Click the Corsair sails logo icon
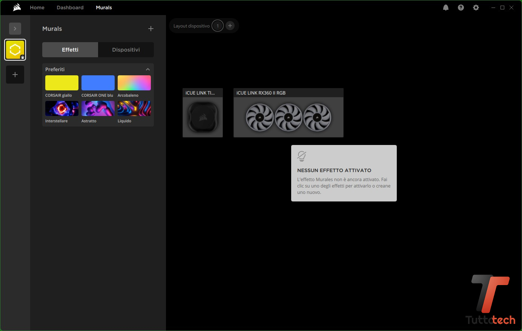 [x=17, y=8]
